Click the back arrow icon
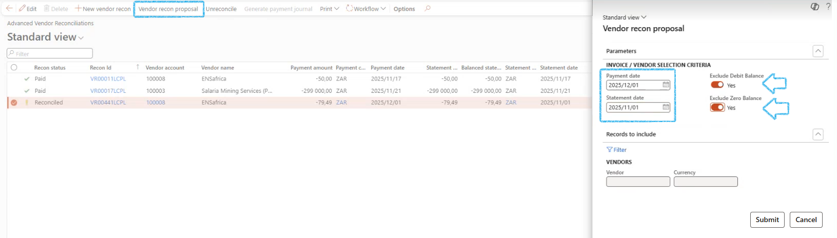 click(x=9, y=8)
